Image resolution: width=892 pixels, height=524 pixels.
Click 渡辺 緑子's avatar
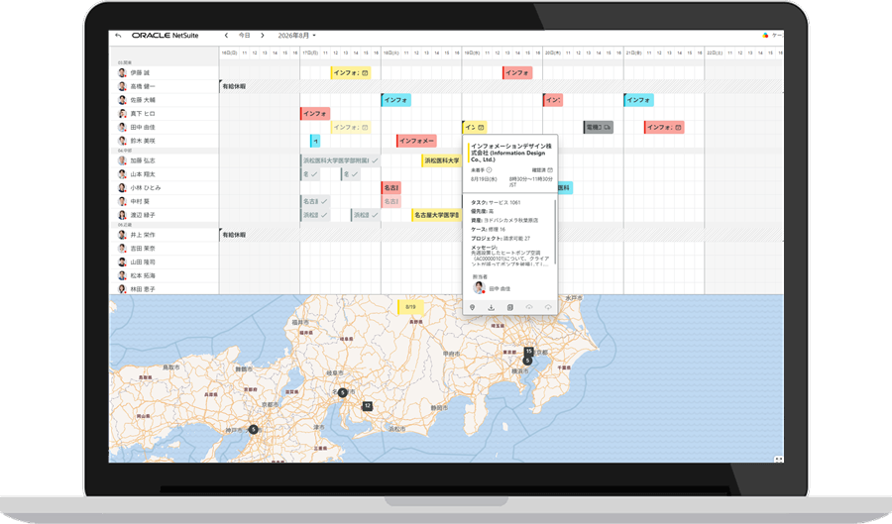coord(122,215)
